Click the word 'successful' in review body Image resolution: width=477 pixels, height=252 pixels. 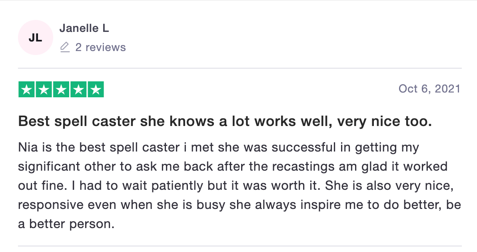point(303,148)
